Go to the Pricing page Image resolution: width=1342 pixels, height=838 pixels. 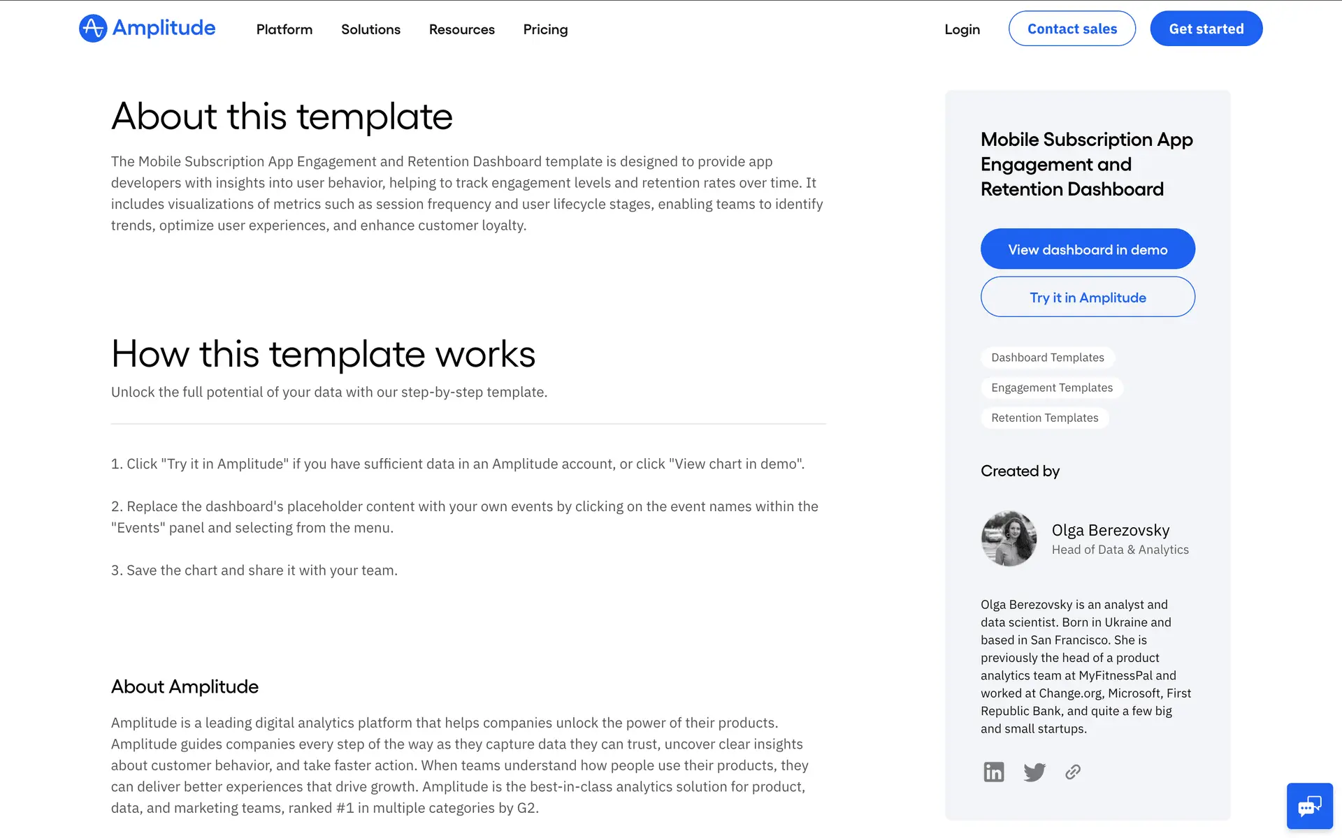tap(545, 29)
